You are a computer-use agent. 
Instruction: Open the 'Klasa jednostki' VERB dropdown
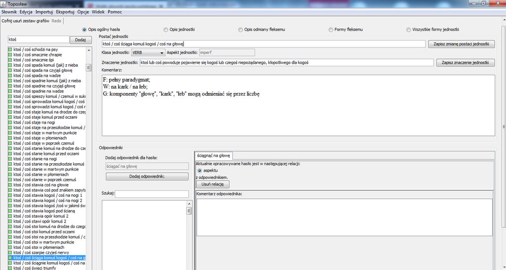148,52
